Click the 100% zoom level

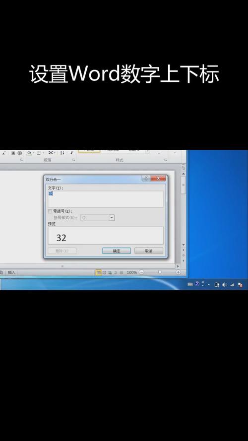tap(131, 272)
